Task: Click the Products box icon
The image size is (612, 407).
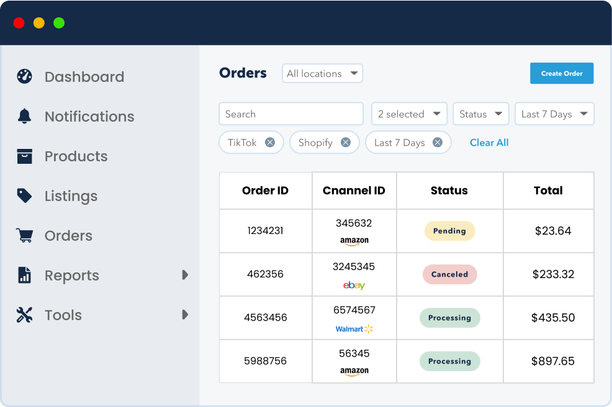Action: pyautogui.click(x=24, y=156)
